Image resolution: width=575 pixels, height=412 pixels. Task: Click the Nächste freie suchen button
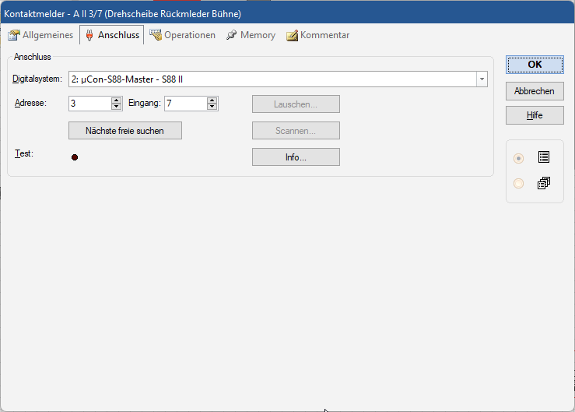pyautogui.click(x=125, y=131)
